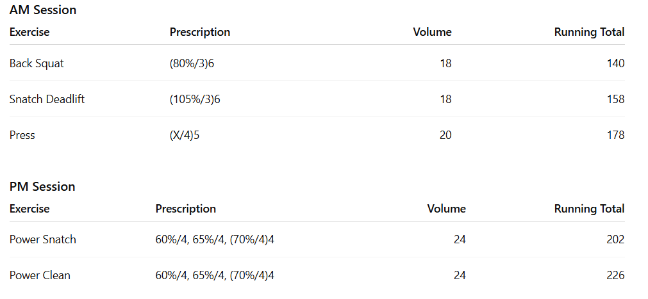Click the running total value 226
This screenshot has height=299, width=648.
[615, 275]
